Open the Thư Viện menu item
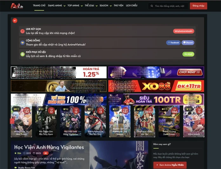The height and width of the screenshot is (169, 221). point(118,6)
